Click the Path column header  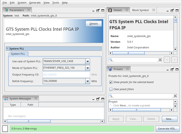pos(30,105)
